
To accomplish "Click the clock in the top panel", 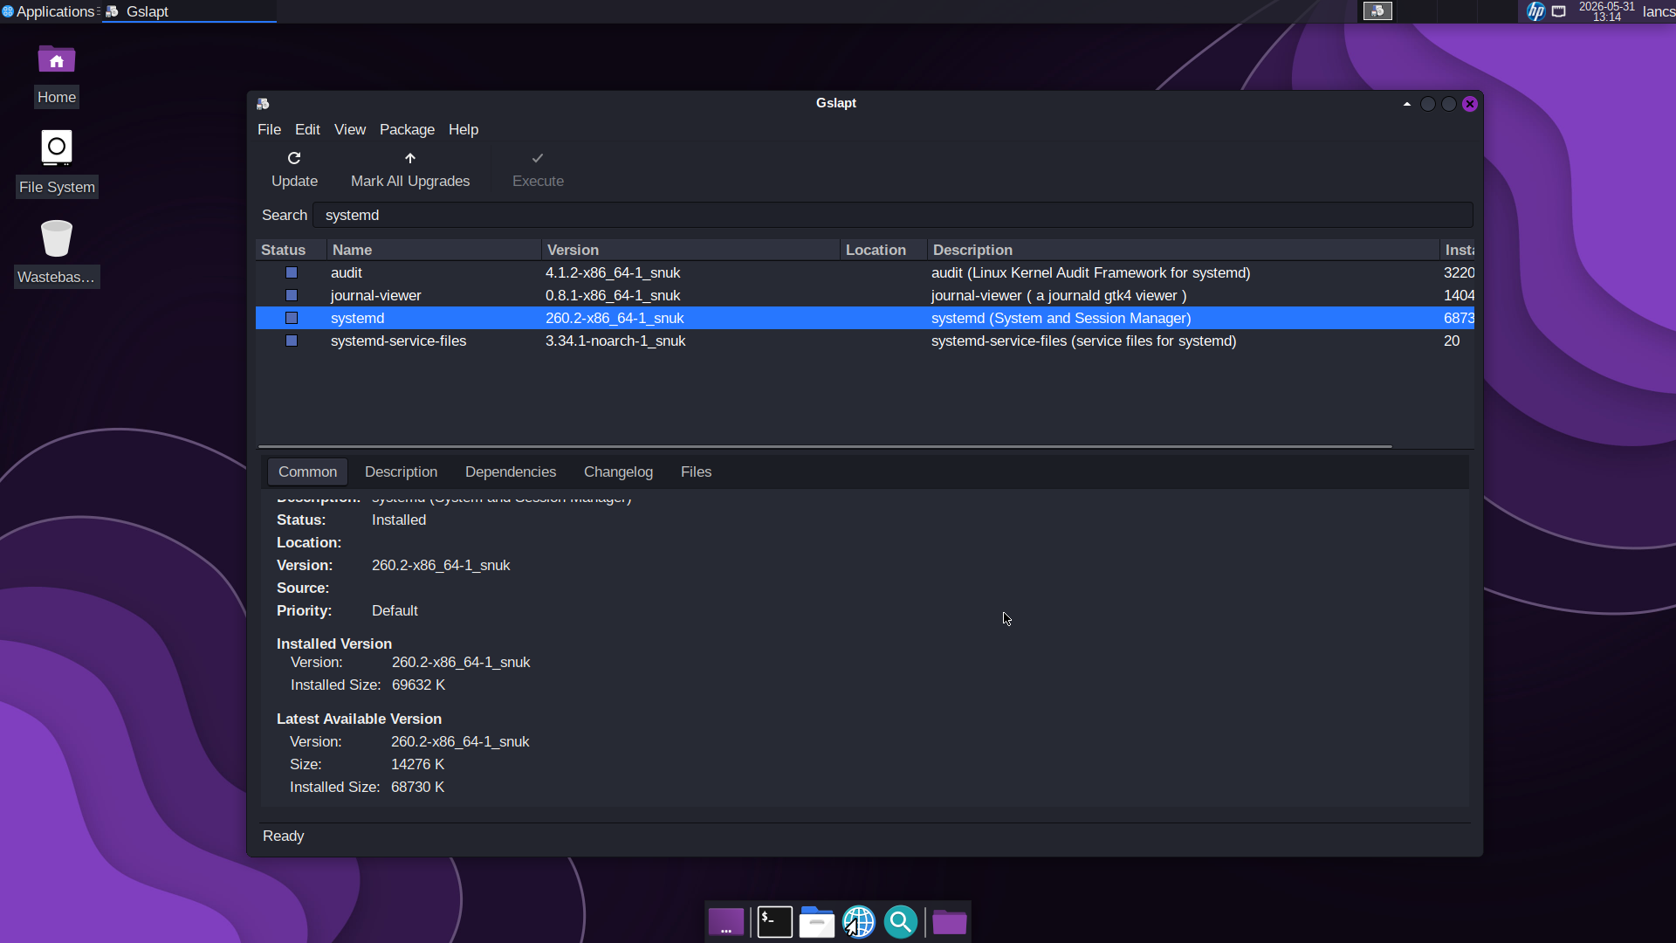I will pos(1606,11).
